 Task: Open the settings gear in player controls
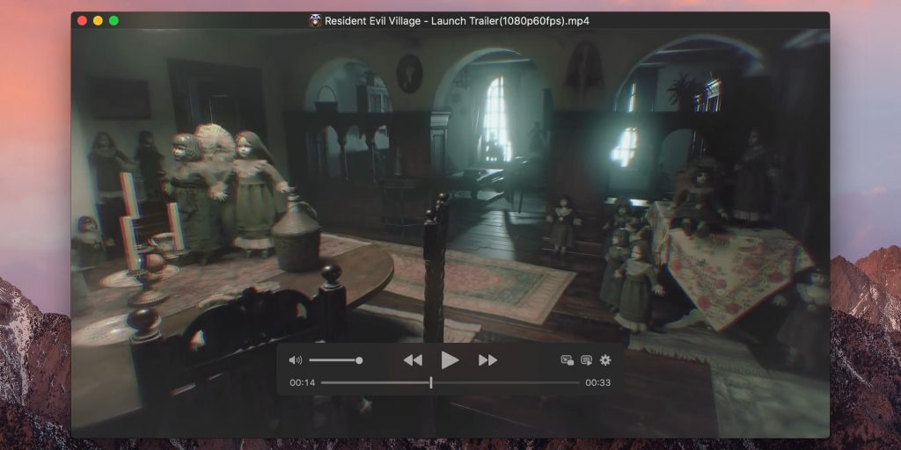605,360
